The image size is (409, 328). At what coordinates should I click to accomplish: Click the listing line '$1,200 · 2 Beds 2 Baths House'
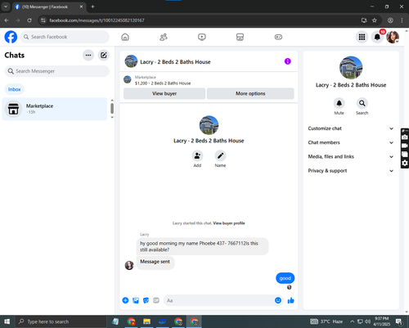[x=163, y=83]
